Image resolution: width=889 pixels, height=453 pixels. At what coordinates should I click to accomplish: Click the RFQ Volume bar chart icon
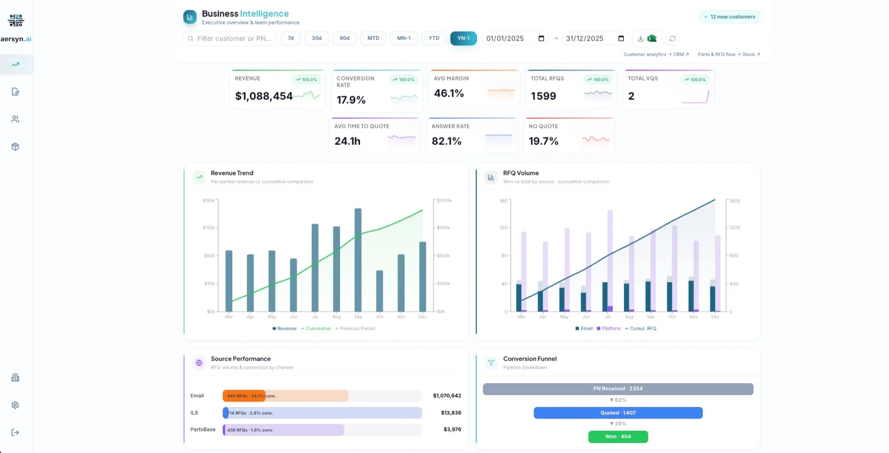pos(491,177)
